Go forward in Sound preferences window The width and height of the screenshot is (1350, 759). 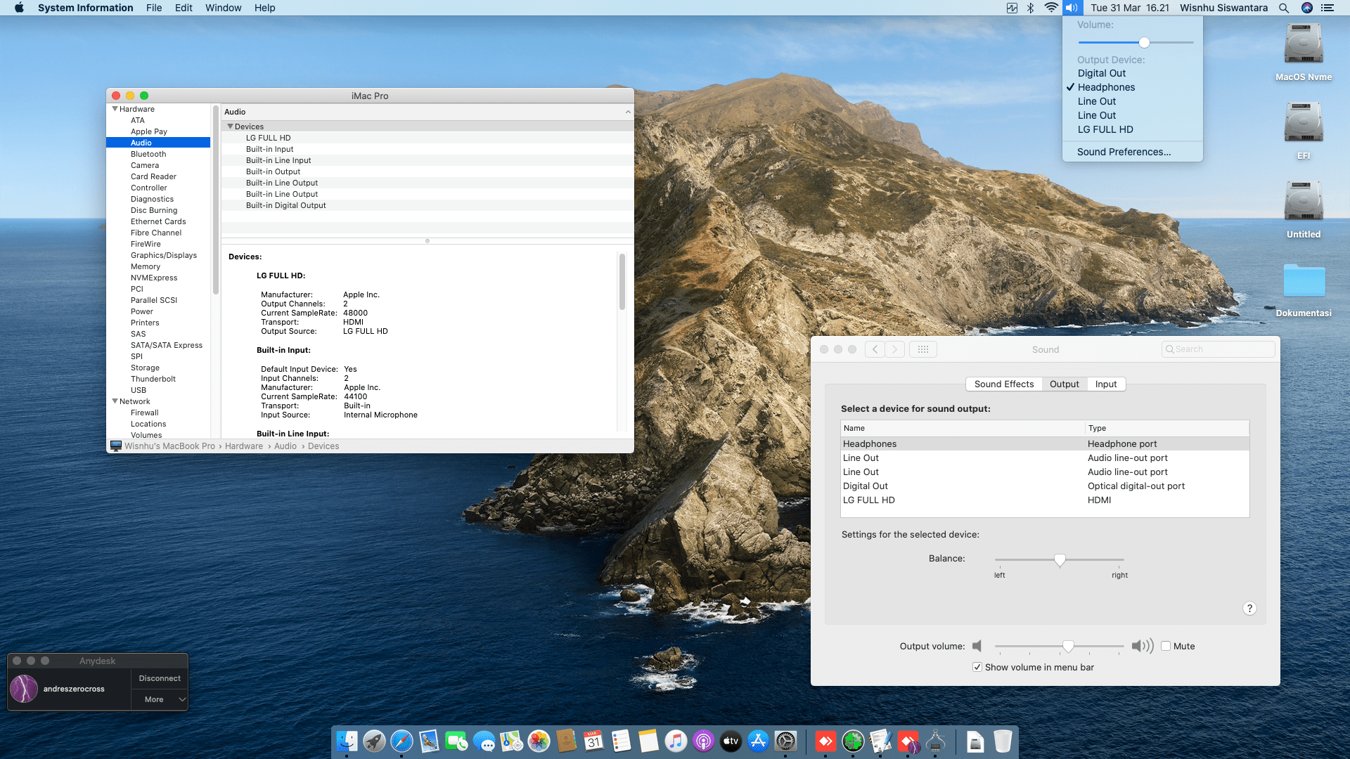coord(894,349)
